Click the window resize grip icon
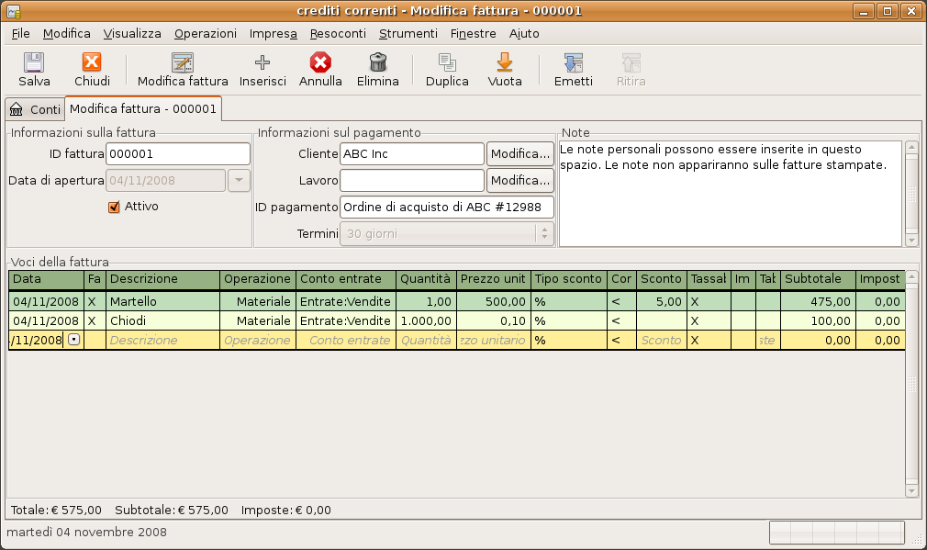Viewport: 927px width, 550px height. [917, 537]
